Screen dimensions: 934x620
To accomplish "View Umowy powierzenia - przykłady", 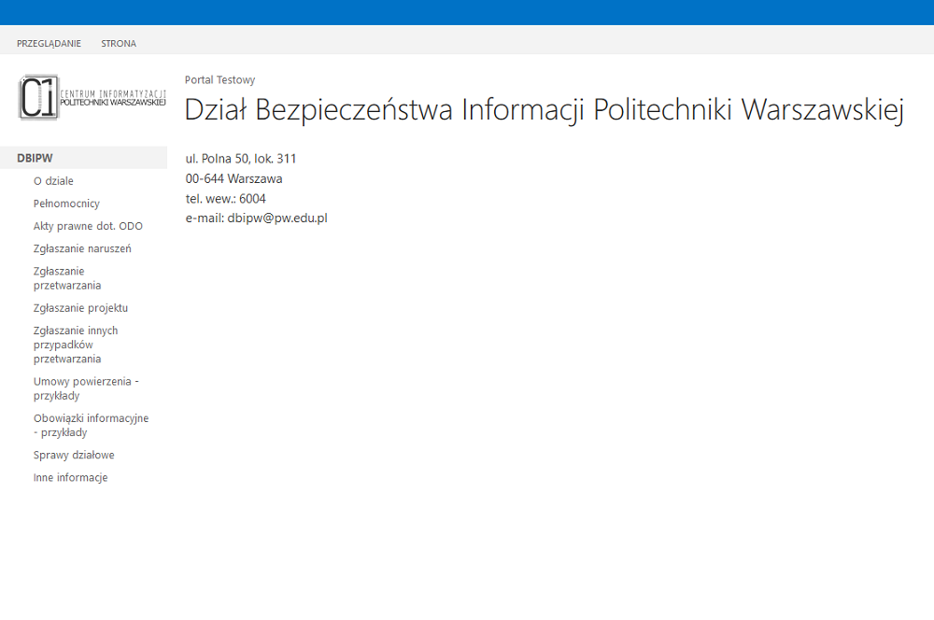I will point(86,388).
